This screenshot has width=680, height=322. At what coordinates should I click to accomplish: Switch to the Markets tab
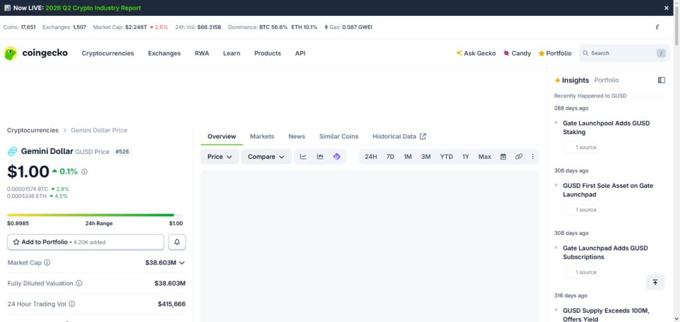[x=262, y=137]
